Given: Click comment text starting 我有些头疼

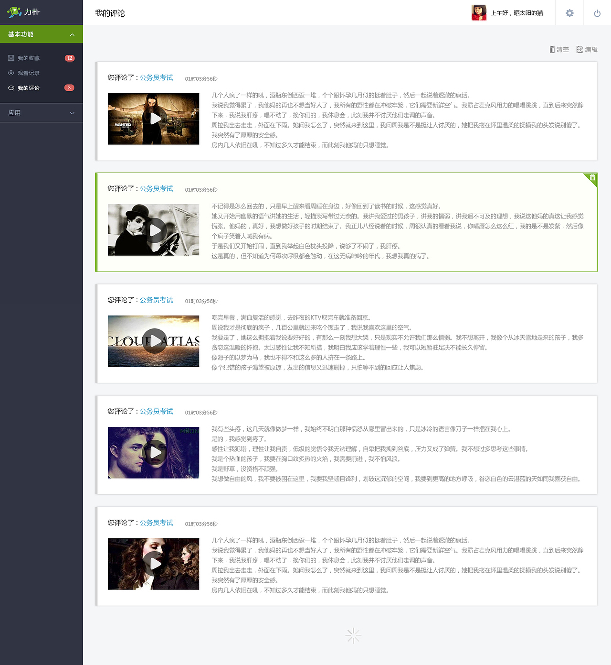Looking at the screenshot, I should point(398,454).
